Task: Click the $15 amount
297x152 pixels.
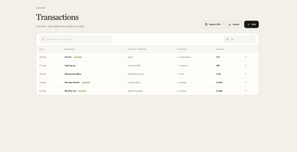Action: [x=218, y=57]
